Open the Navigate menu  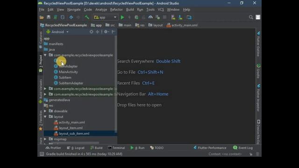74,9
